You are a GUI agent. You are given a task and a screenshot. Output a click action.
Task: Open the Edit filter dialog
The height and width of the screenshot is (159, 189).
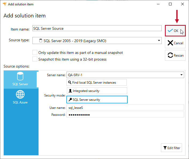click(171, 148)
